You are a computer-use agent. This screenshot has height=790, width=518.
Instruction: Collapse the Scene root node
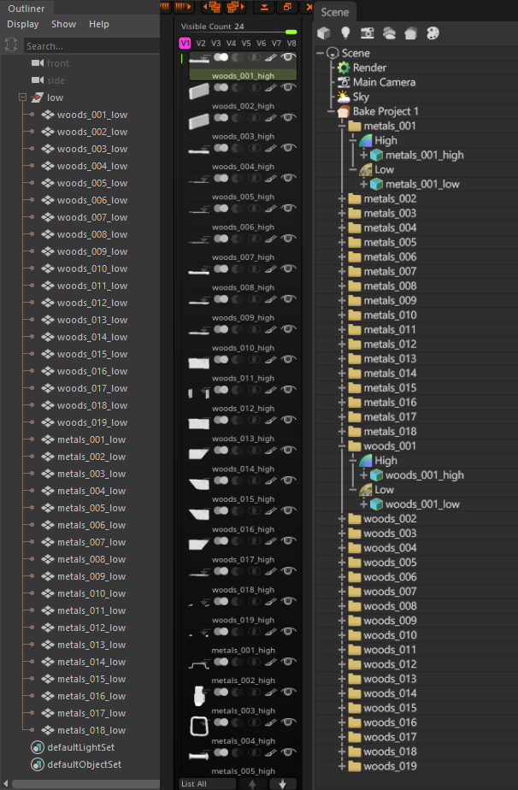(x=320, y=53)
